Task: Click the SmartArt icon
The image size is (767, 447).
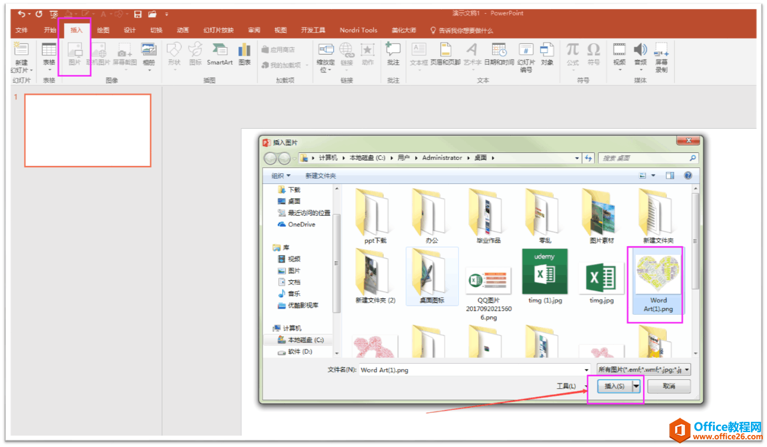Action: coord(219,53)
